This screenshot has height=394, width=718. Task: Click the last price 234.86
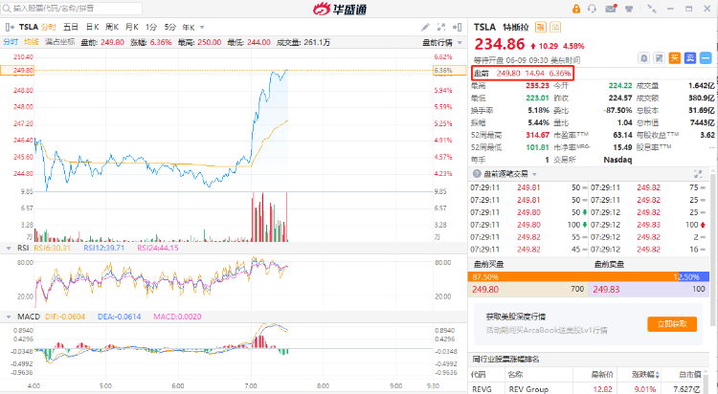[500, 44]
